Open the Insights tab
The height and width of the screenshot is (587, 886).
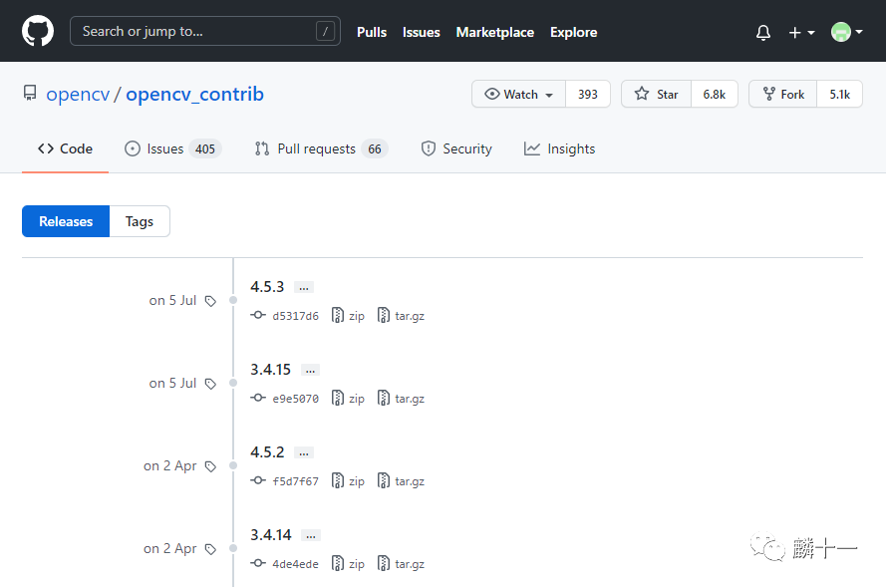(x=559, y=149)
